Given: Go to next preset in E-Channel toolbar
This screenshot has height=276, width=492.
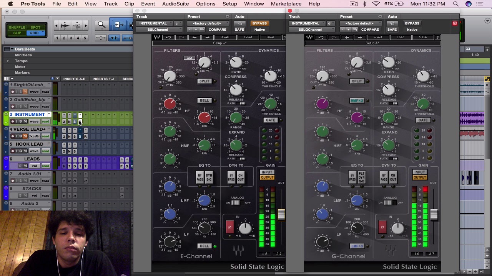Looking at the screenshot, I should tap(208, 37).
